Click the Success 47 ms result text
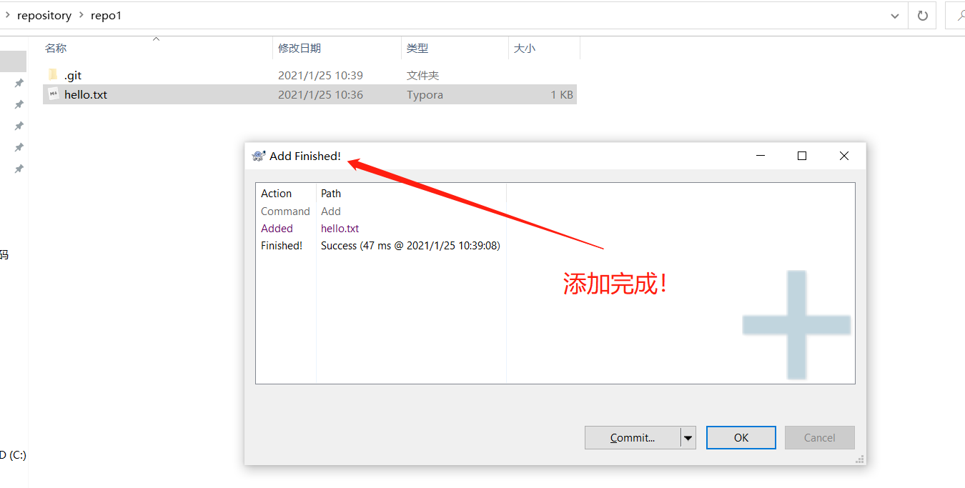The height and width of the screenshot is (488, 965). pos(410,246)
